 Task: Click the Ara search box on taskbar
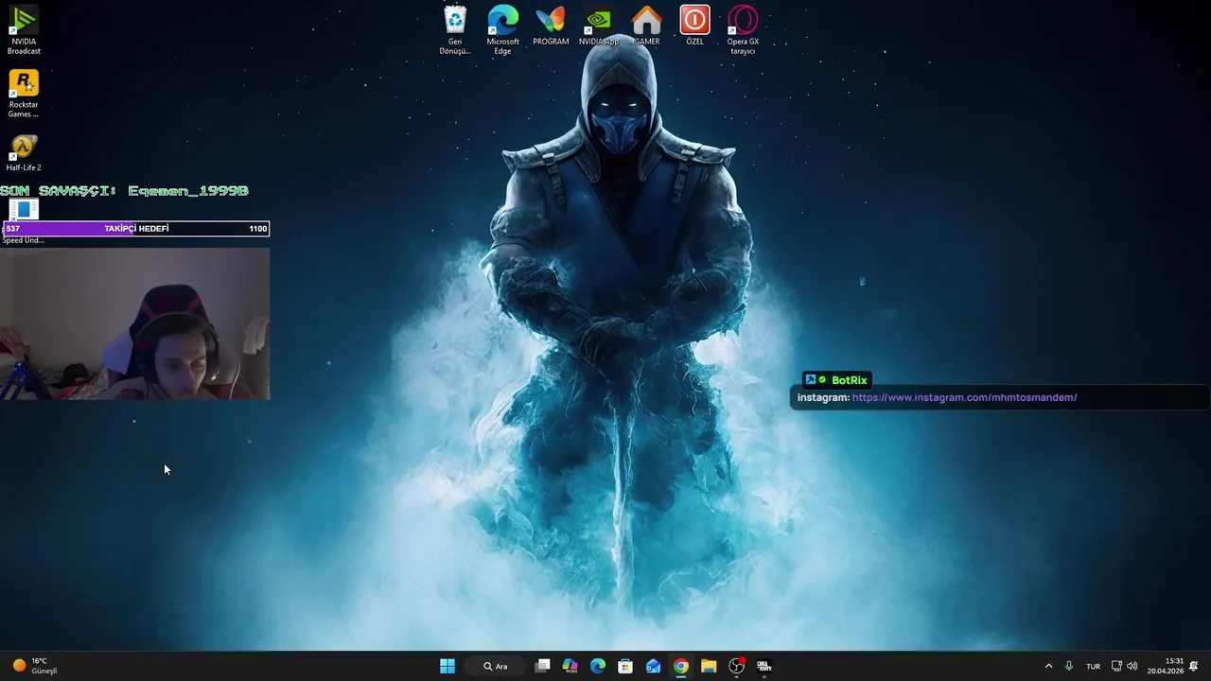(497, 666)
